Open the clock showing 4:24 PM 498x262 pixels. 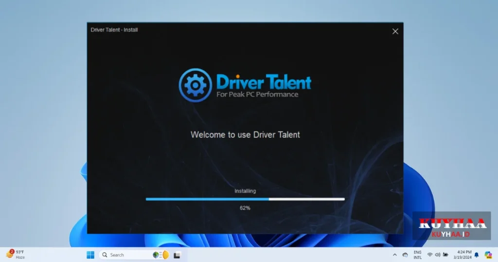[462, 255]
